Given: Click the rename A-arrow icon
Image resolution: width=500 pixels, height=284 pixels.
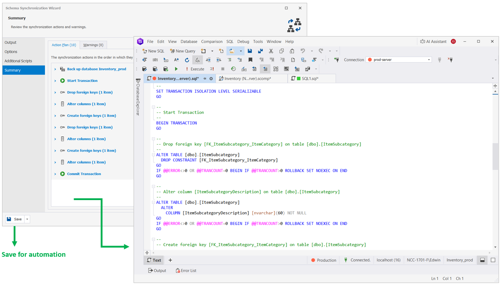Looking at the screenshot, I should point(176,60).
